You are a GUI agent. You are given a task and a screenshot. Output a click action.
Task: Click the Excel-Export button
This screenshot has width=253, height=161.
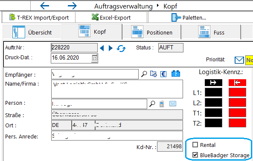coord(111,17)
